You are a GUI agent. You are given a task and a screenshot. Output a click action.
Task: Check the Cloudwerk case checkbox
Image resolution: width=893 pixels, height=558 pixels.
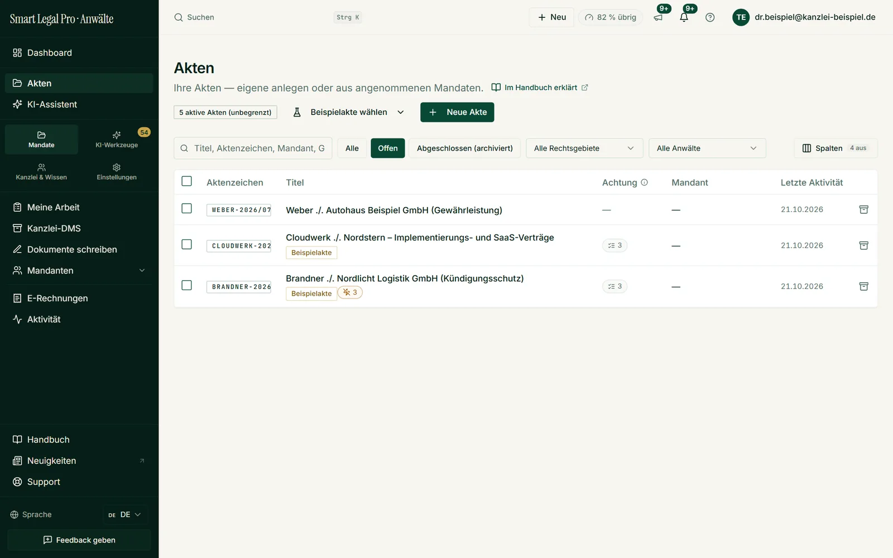(187, 244)
